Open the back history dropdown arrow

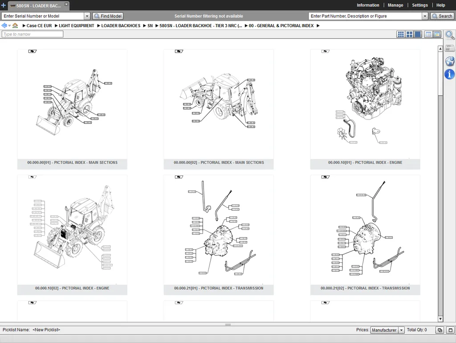(9, 25)
